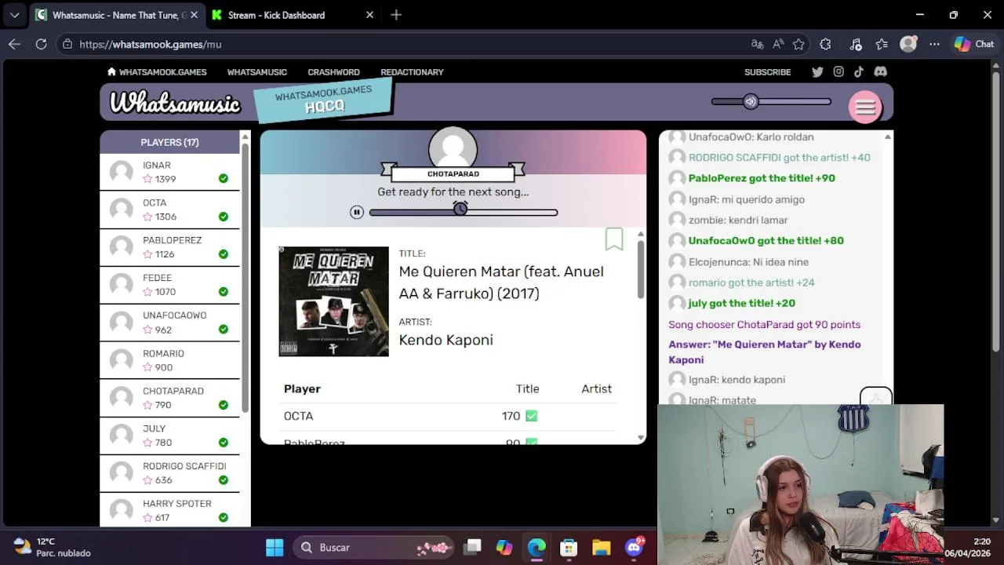This screenshot has height=565, width=1004.
Task: Pause the next-song countdown timer
Action: pos(357,212)
